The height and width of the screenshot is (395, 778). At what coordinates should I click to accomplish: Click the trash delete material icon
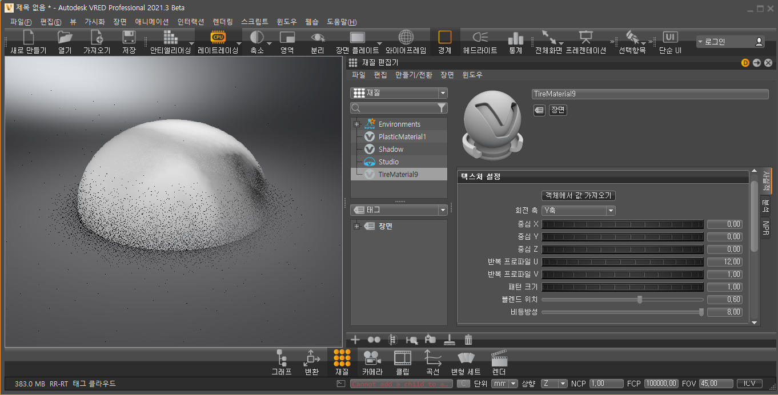point(468,340)
